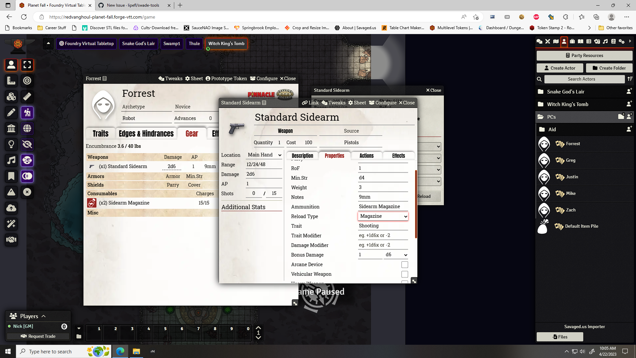This screenshot has width=636, height=358.
Task: Open File Explorer from the taskbar
Action: coord(136,351)
